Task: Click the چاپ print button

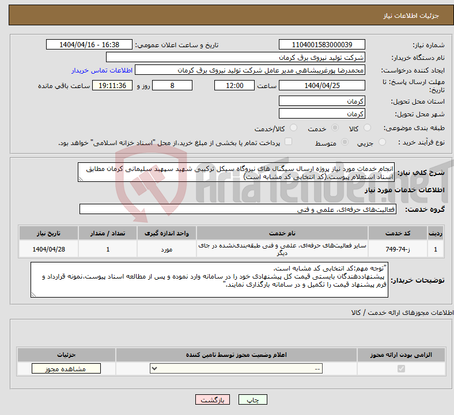Action: point(253,399)
